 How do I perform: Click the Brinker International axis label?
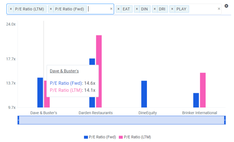pyautogui.click(x=199, y=113)
